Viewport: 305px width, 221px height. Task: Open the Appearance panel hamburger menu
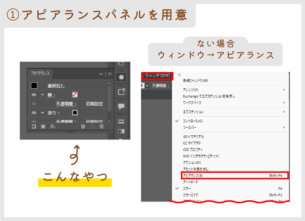[110, 74]
